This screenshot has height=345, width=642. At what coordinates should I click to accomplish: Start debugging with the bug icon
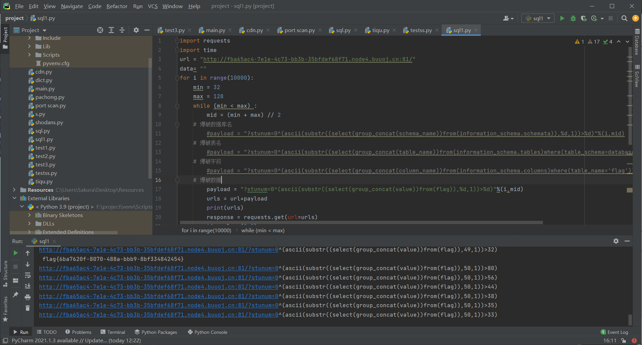(573, 18)
